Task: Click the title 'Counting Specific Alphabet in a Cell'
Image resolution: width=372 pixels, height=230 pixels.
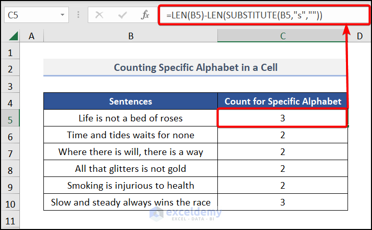Action: point(195,68)
